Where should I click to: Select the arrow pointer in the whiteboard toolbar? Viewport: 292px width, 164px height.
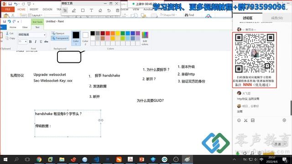[x=65, y=10]
